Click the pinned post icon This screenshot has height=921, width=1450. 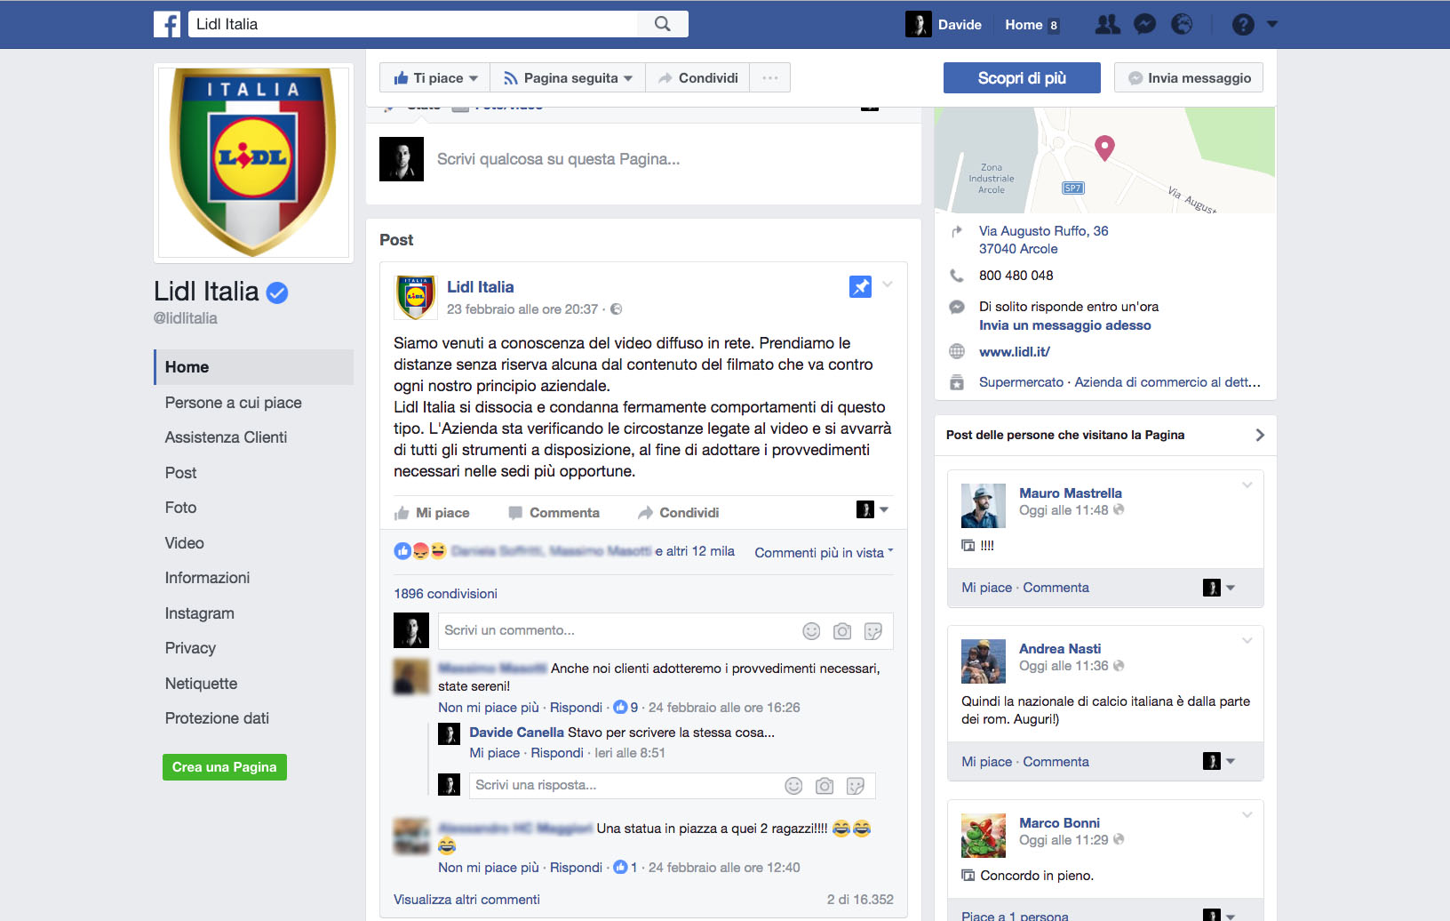[860, 286]
